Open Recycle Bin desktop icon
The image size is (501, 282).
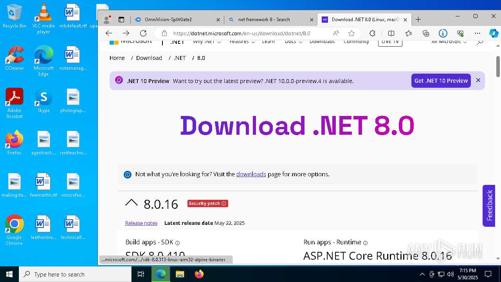[x=14, y=16]
